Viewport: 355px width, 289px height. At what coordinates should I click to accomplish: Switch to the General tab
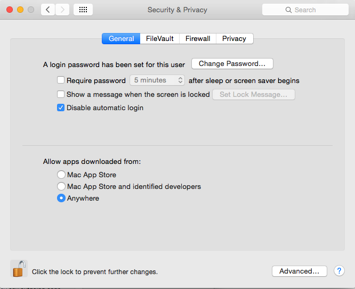[121, 38]
